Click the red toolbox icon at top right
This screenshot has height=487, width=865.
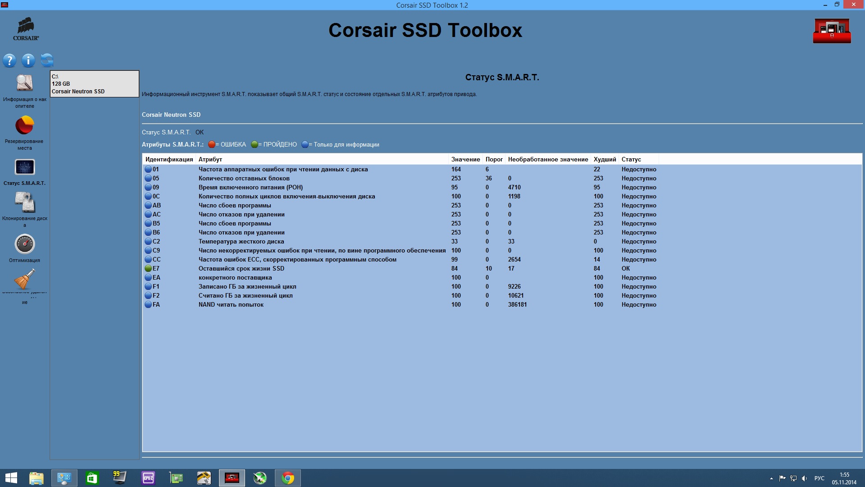832,31
